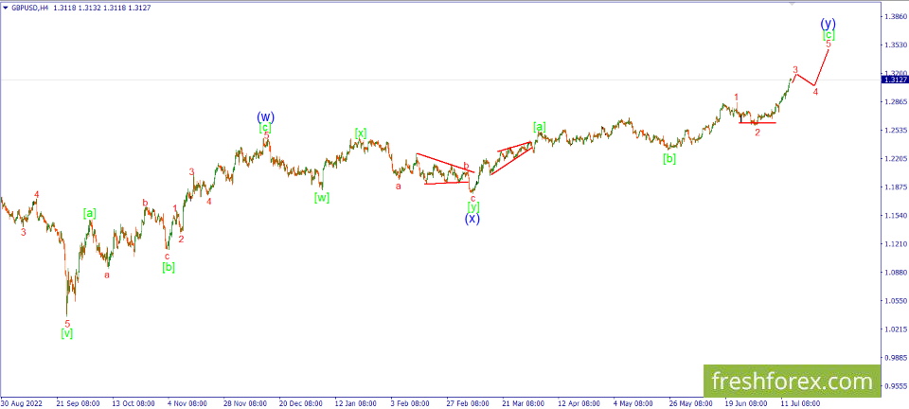The image size is (909, 409).
Task: Click the 13 Oct 08:00 time label
Action: [x=134, y=402]
